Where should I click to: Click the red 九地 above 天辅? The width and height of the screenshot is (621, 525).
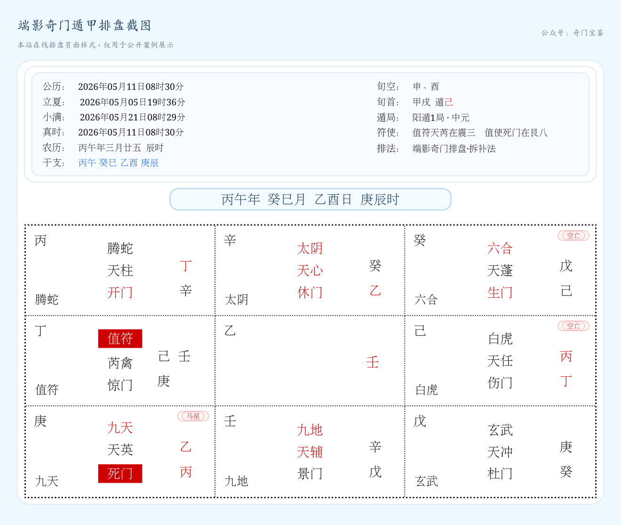coord(310,430)
